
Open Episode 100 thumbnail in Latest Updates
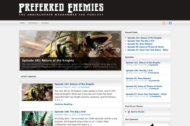point(37,118)
